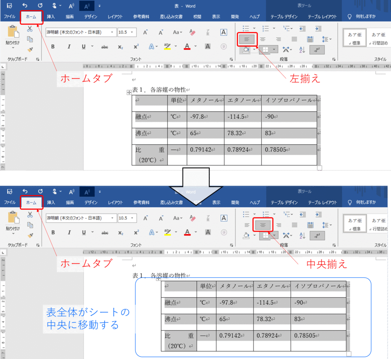Click the table move handle of the lower table
The image size is (391, 359).
pos(158,279)
